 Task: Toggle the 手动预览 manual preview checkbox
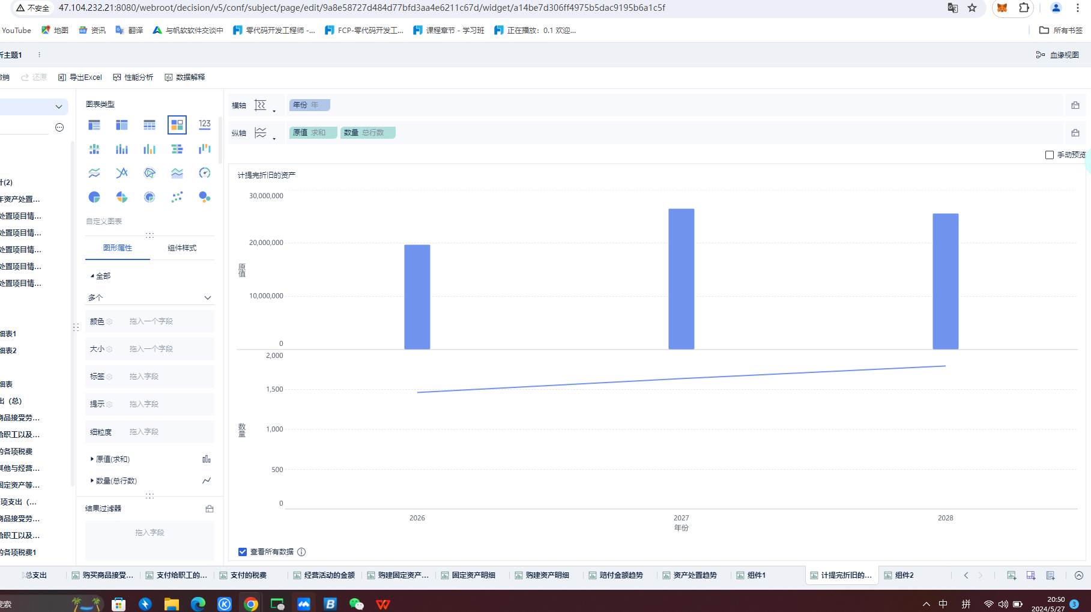[1050, 155]
